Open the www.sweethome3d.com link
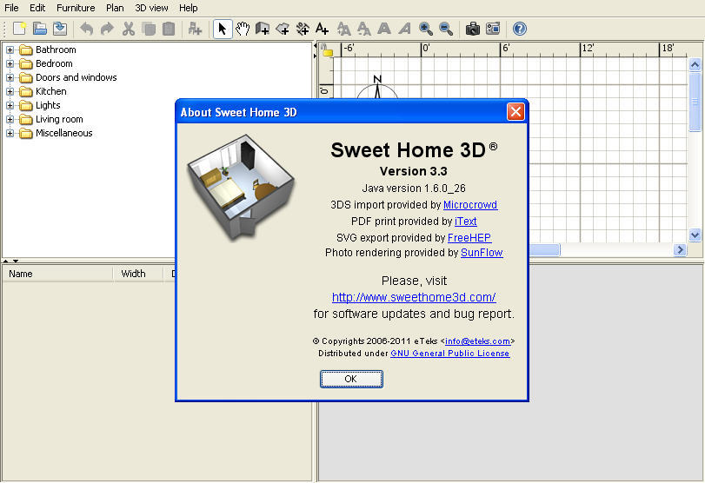This screenshot has width=705, height=483. pyautogui.click(x=414, y=297)
